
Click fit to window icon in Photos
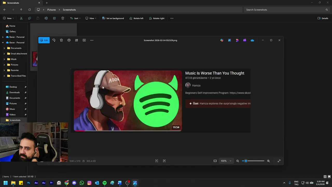pos(215,161)
